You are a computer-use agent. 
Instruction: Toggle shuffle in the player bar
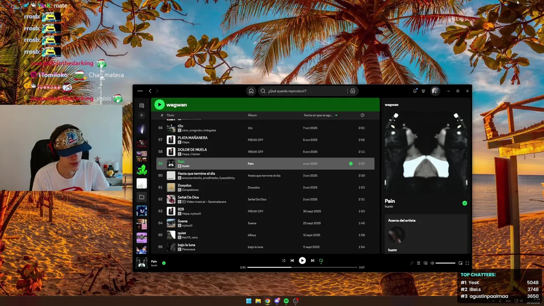[x=283, y=261]
